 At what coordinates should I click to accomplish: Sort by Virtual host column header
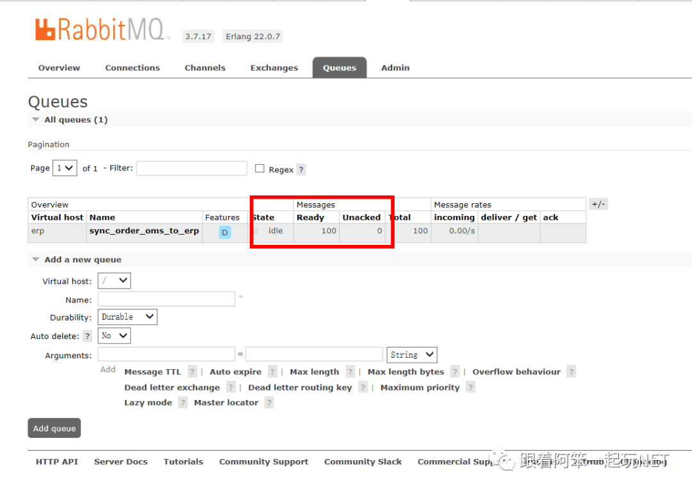(x=58, y=217)
